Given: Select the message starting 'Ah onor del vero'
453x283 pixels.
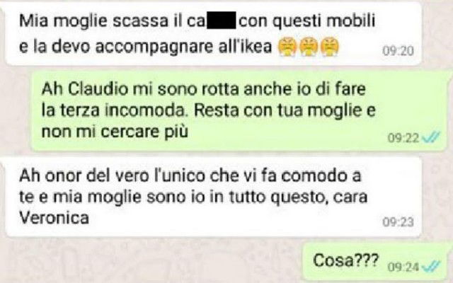Looking at the screenshot, I should pyautogui.click(x=213, y=197).
